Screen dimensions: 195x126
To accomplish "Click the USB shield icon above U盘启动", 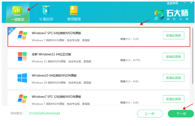I will 46,10.
